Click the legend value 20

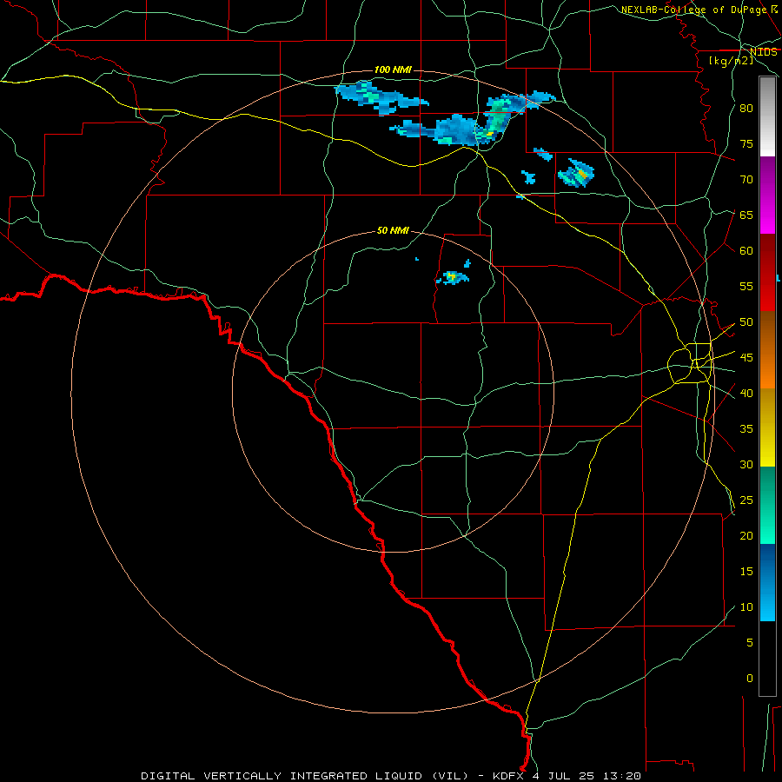tap(746, 535)
